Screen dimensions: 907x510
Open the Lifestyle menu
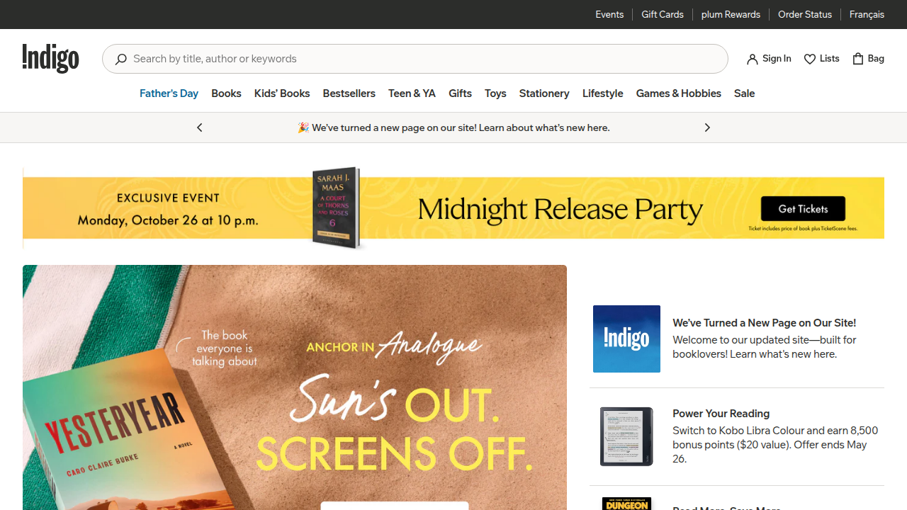[x=603, y=93]
